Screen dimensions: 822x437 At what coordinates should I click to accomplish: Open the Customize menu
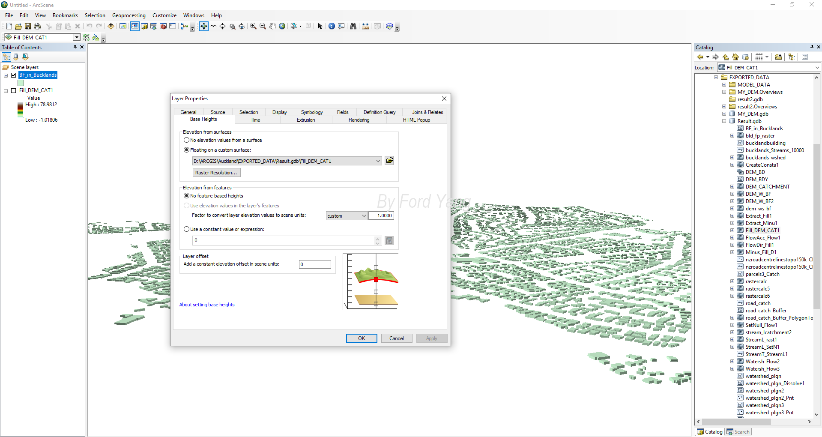(164, 15)
